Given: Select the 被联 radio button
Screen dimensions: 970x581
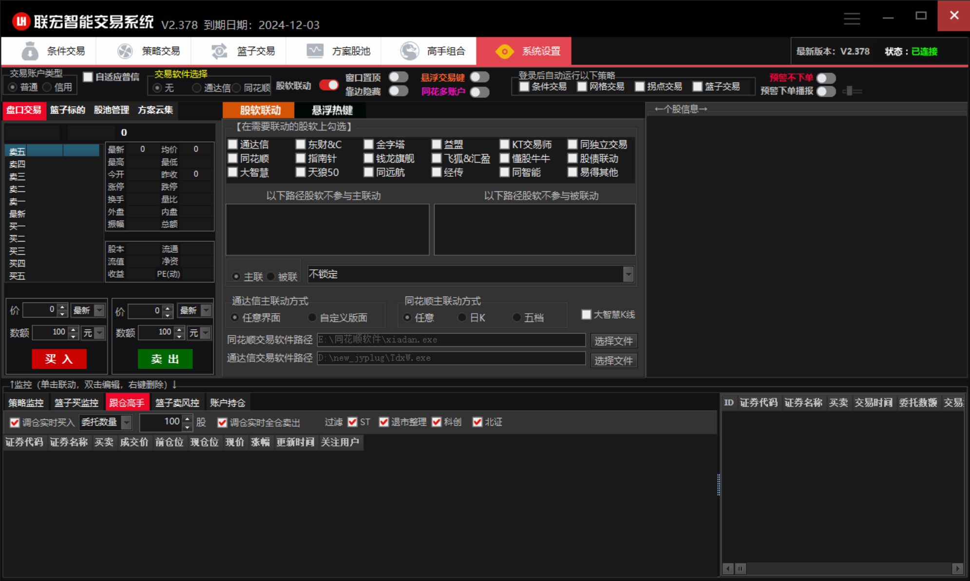Looking at the screenshot, I should tap(271, 277).
